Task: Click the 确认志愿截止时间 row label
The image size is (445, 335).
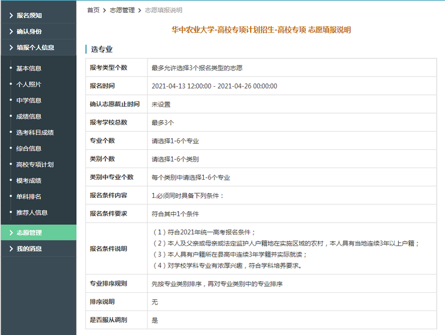Action: click(115, 104)
